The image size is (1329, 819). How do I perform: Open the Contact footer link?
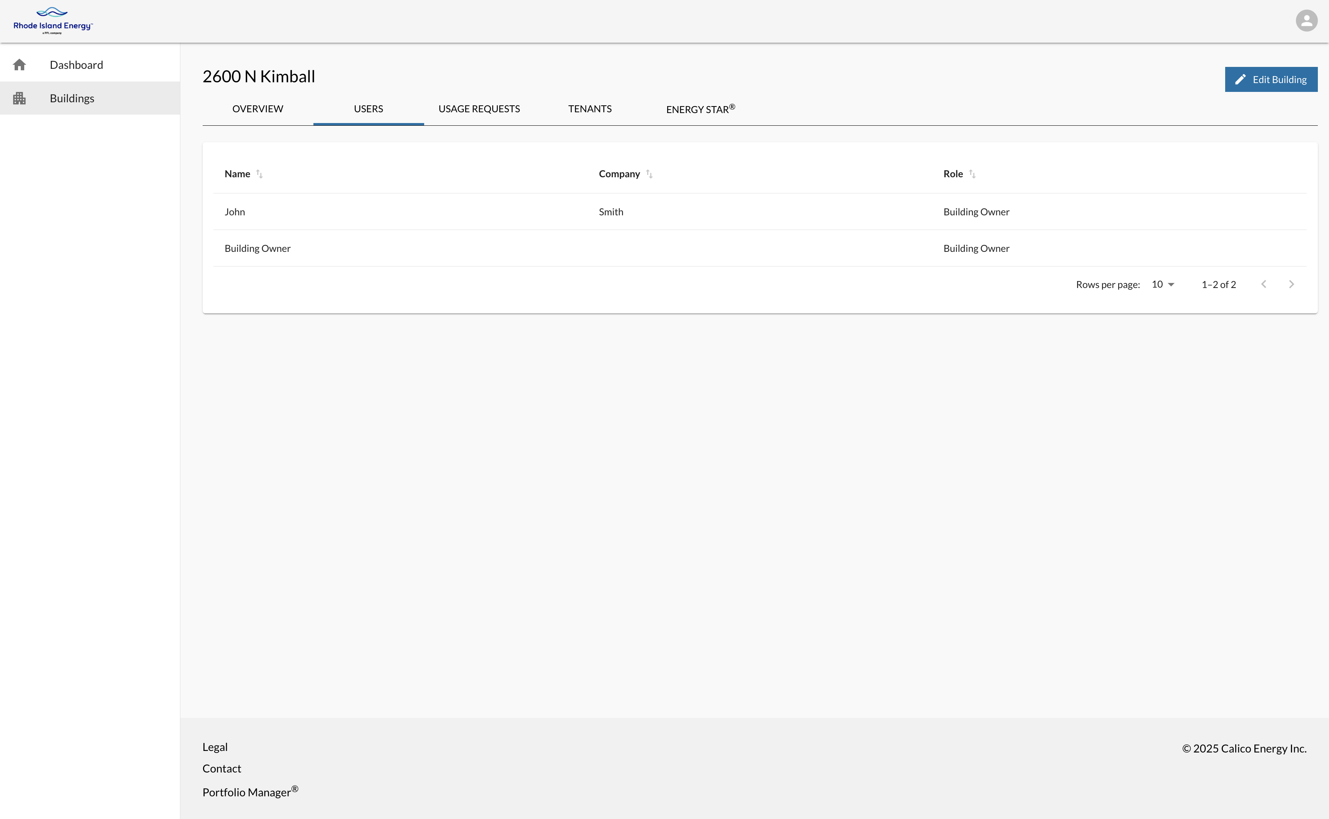tap(221, 769)
